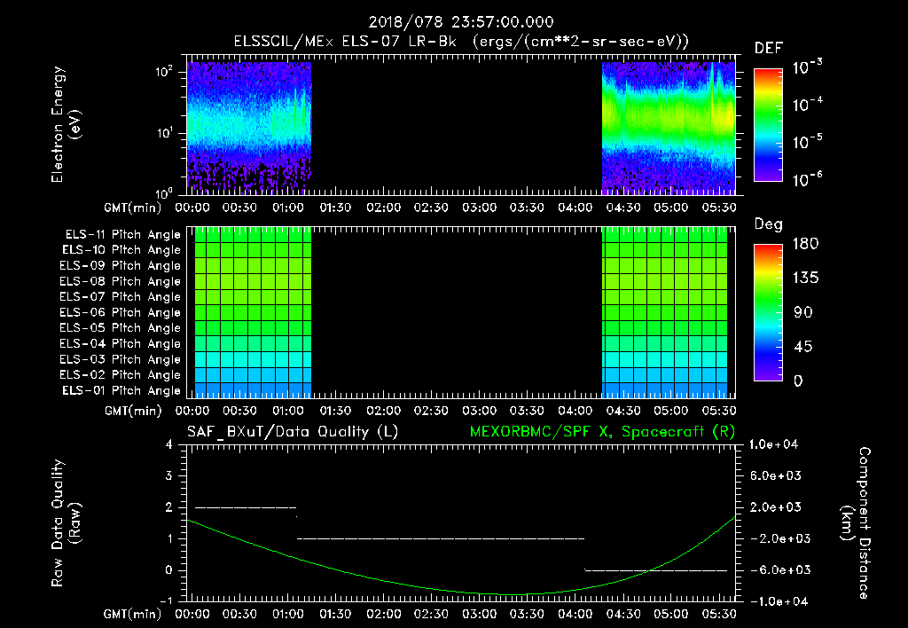
Task: Click the left pitch angle grid block
Action: pyautogui.click(x=253, y=313)
